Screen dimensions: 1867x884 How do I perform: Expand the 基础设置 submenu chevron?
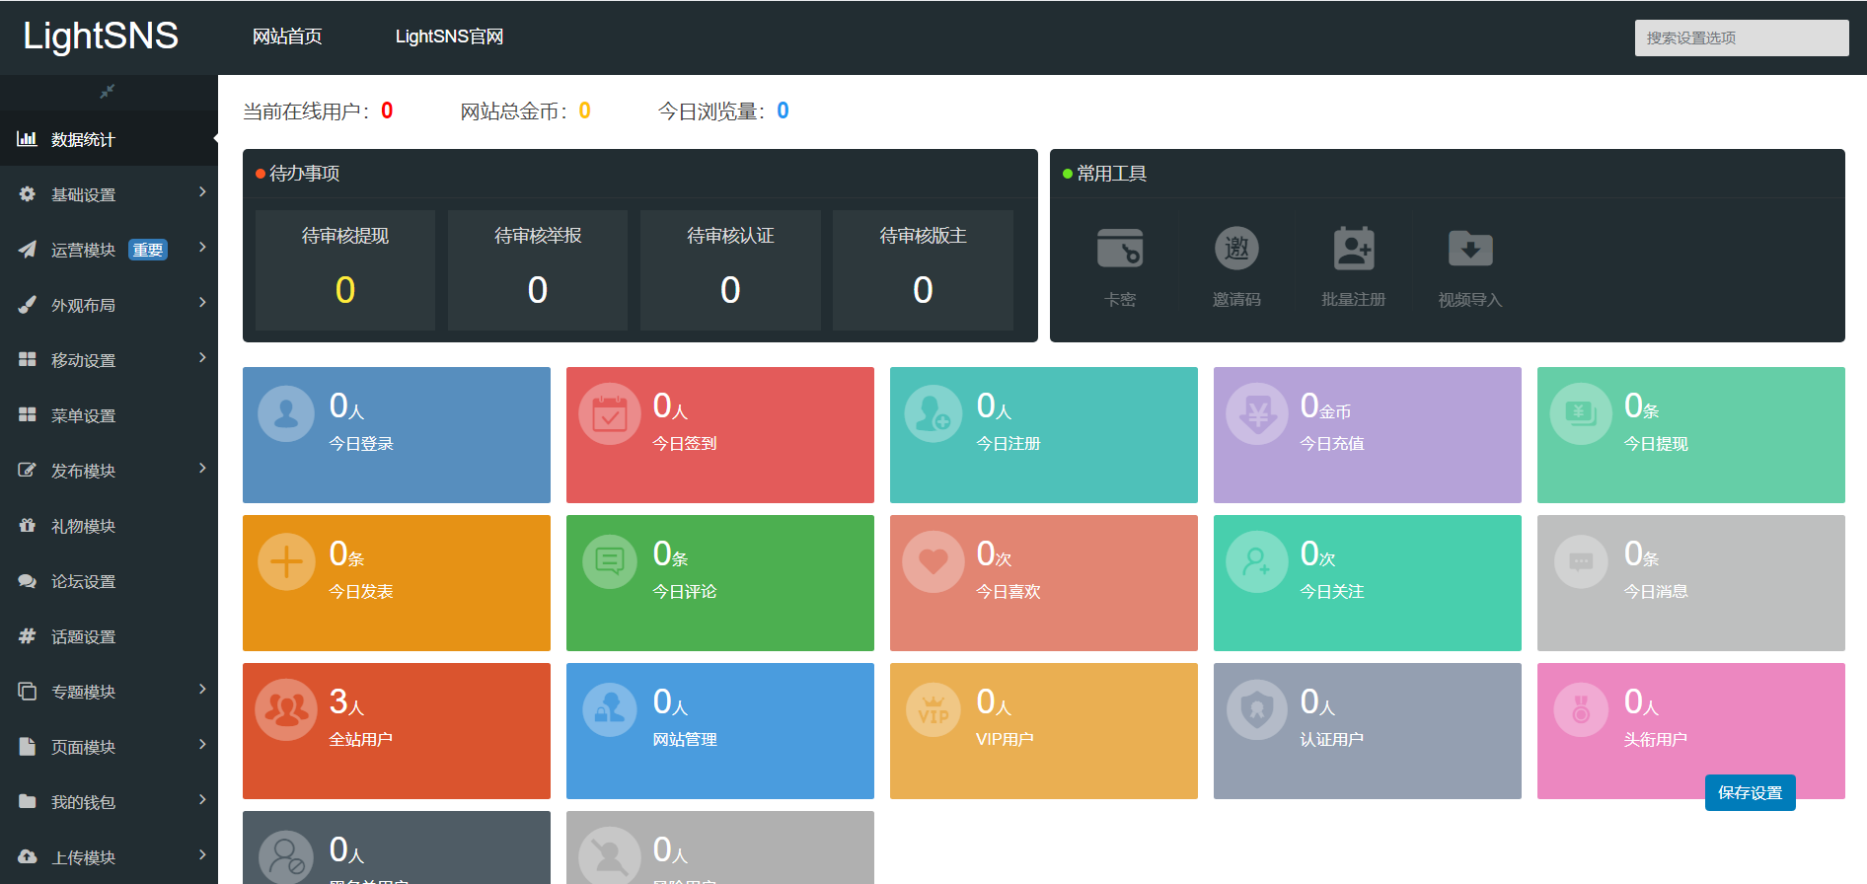(x=202, y=191)
